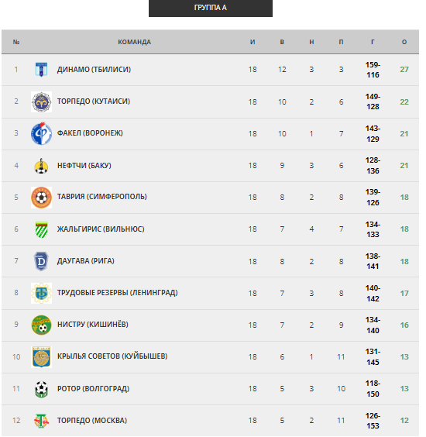Image resolution: width=426 pixels, height=437 pixels.
Task: Click the Neftchi Baku team emblem
Action: tap(41, 166)
